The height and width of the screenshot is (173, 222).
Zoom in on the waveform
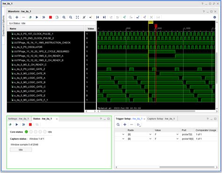coord(64,17)
